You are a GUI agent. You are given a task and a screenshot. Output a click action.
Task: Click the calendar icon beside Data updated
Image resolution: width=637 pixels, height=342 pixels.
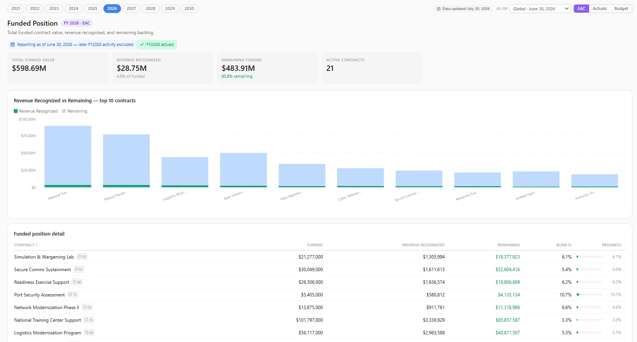pyautogui.click(x=439, y=9)
